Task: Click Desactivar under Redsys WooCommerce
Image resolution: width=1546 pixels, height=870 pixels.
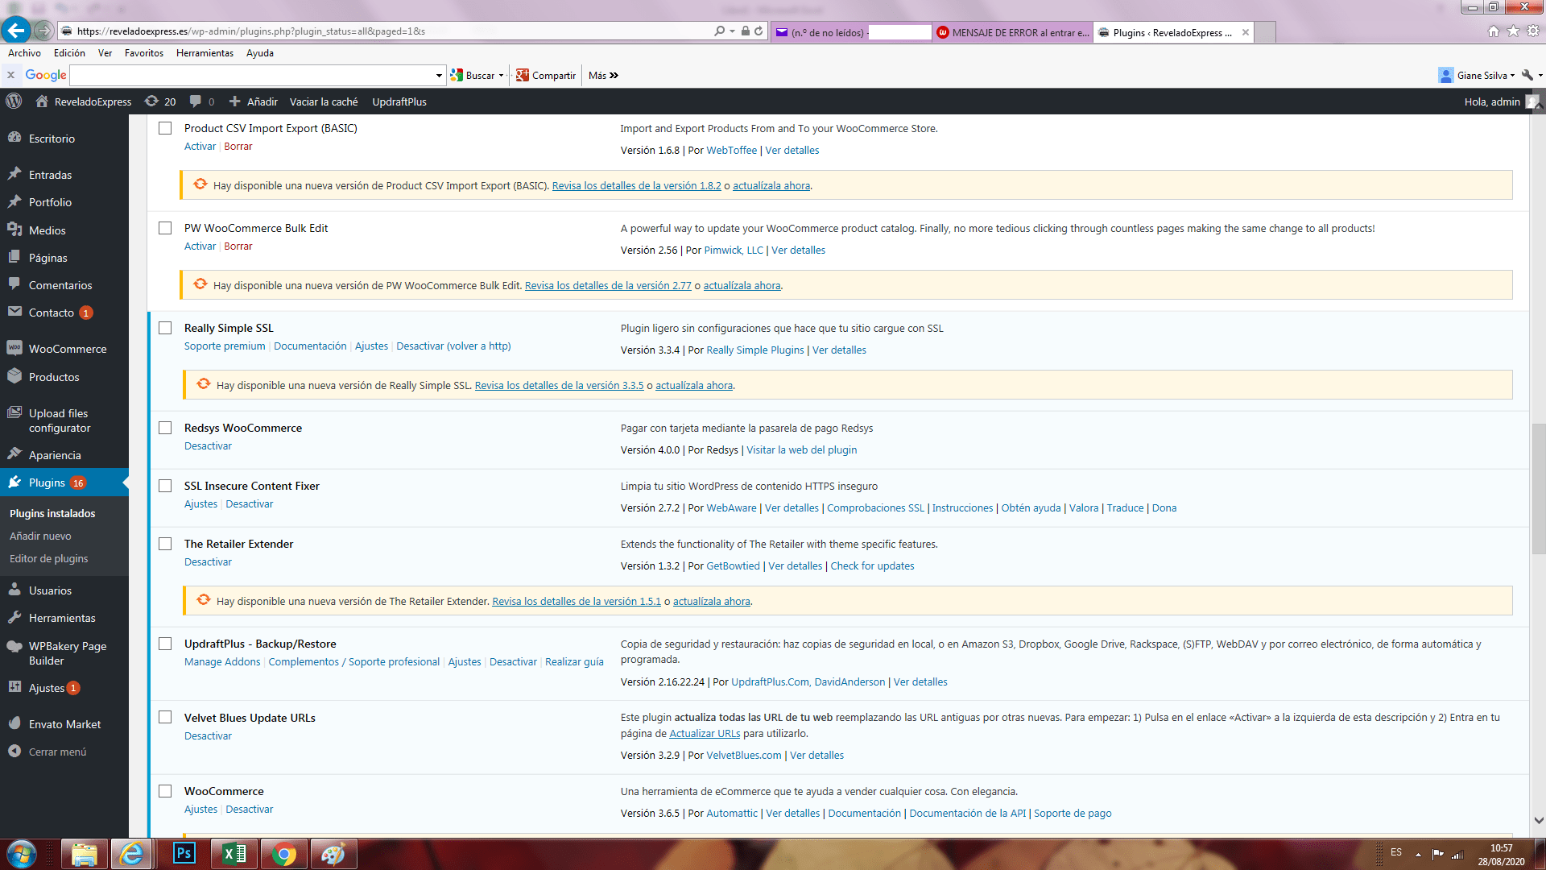Action: (208, 446)
